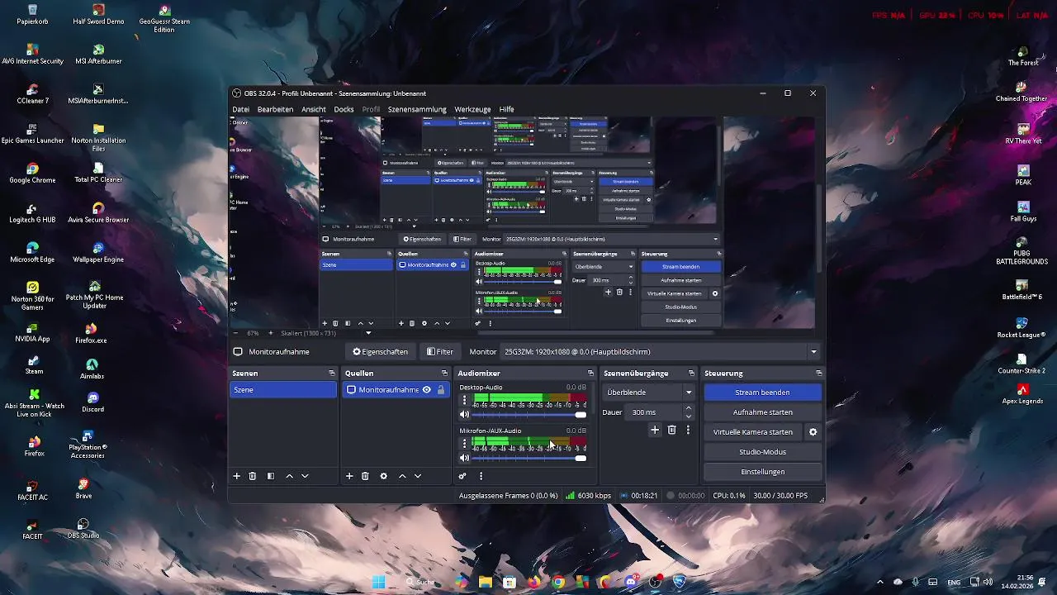Open the Desktop-Audio channel options dots
Viewport: 1057px width, 595px height.
[x=464, y=401]
